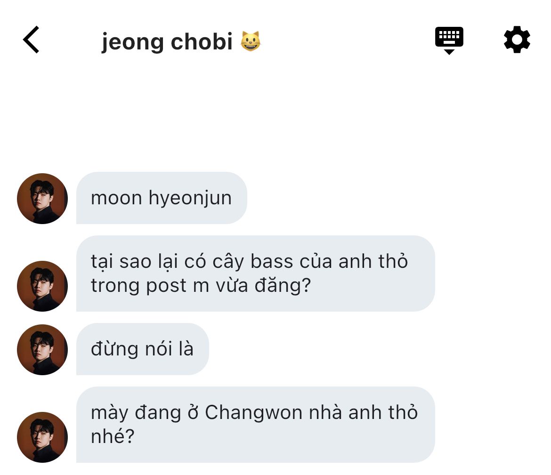
Task: Hide the keyboard with the keyboard icon
Action: (449, 40)
